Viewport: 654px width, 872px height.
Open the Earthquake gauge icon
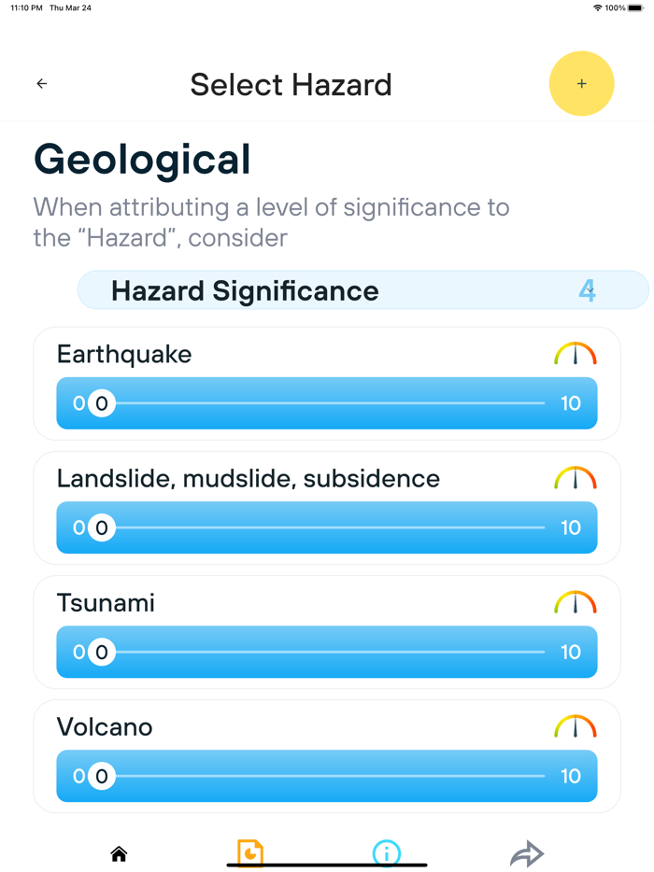pos(575,354)
